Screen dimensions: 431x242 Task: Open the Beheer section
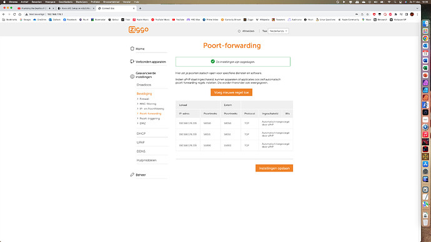(x=141, y=175)
